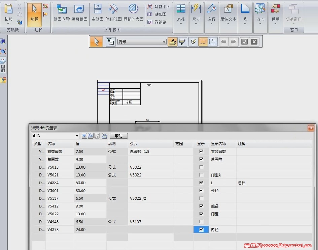Expand the 属性文本 (Property Text) ribbon dropdown
Viewport: 318px width, 250px height.
pyautogui.click(x=228, y=24)
